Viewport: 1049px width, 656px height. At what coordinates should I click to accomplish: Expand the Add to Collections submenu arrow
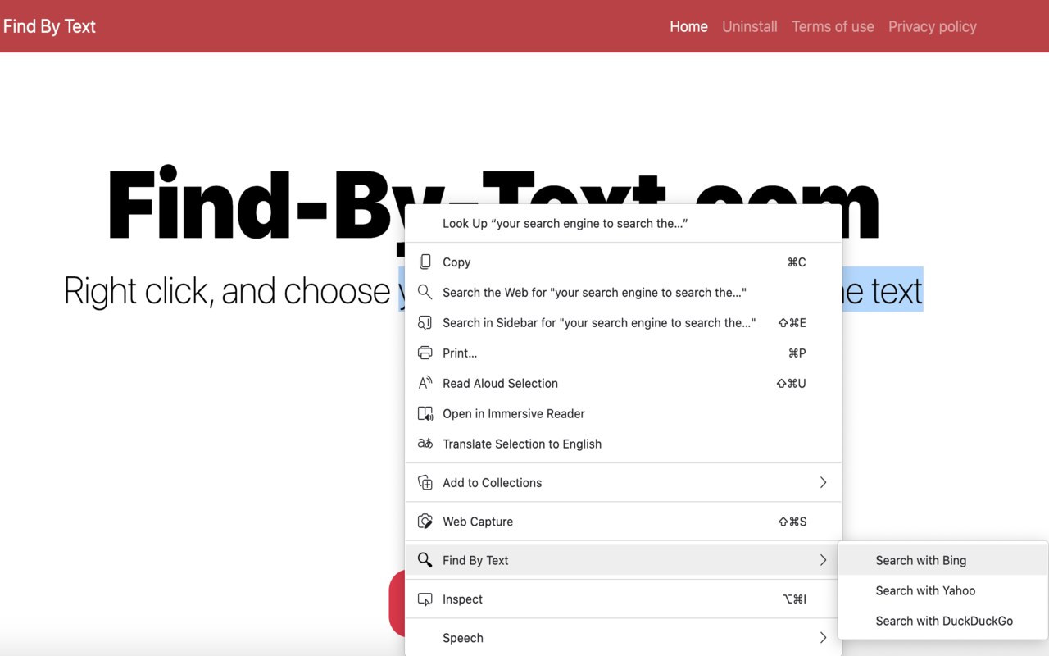click(x=823, y=483)
